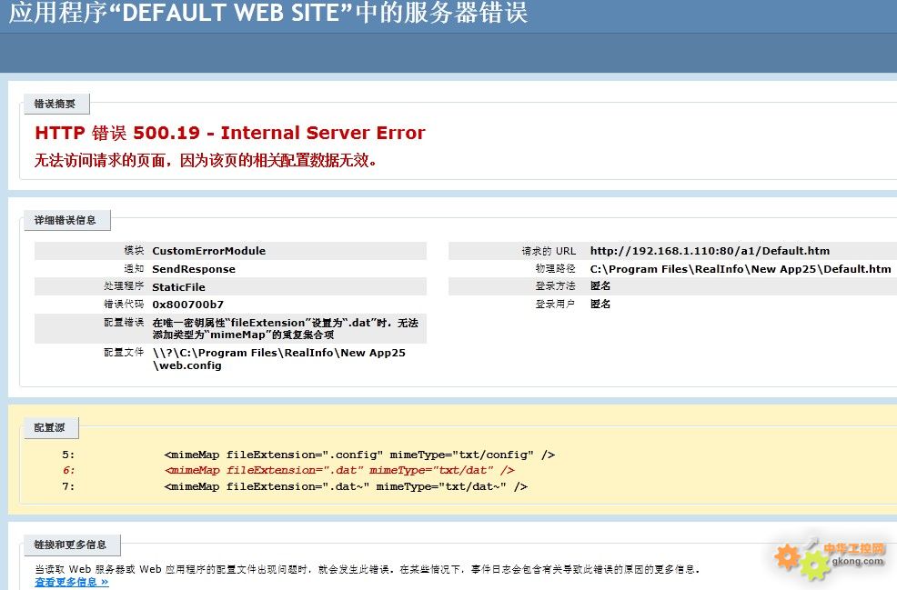897x590 pixels.
Task: Select the 错误摘要 section header
Action: click(55, 105)
